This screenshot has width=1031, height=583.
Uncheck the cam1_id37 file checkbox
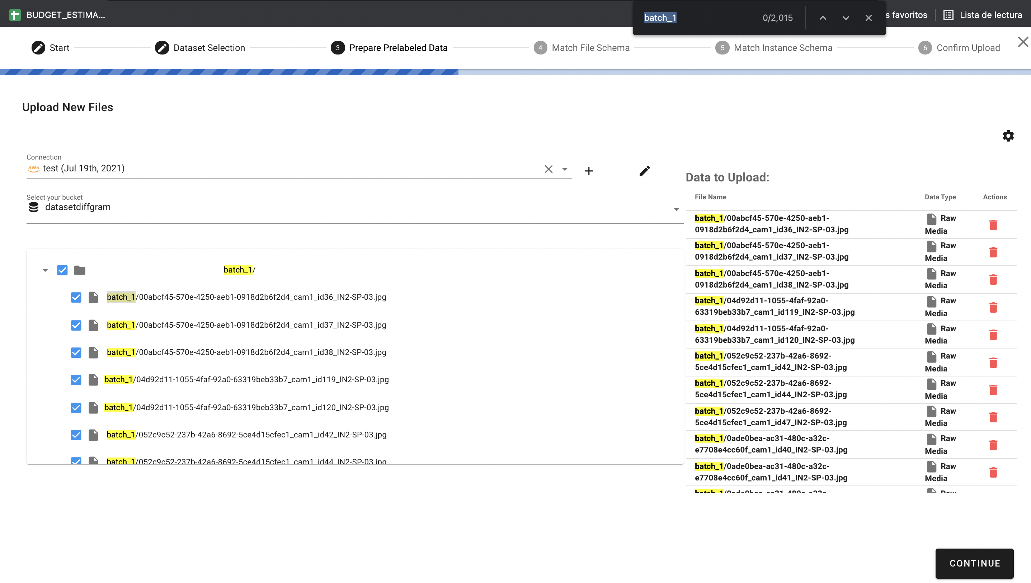(76, 325)
